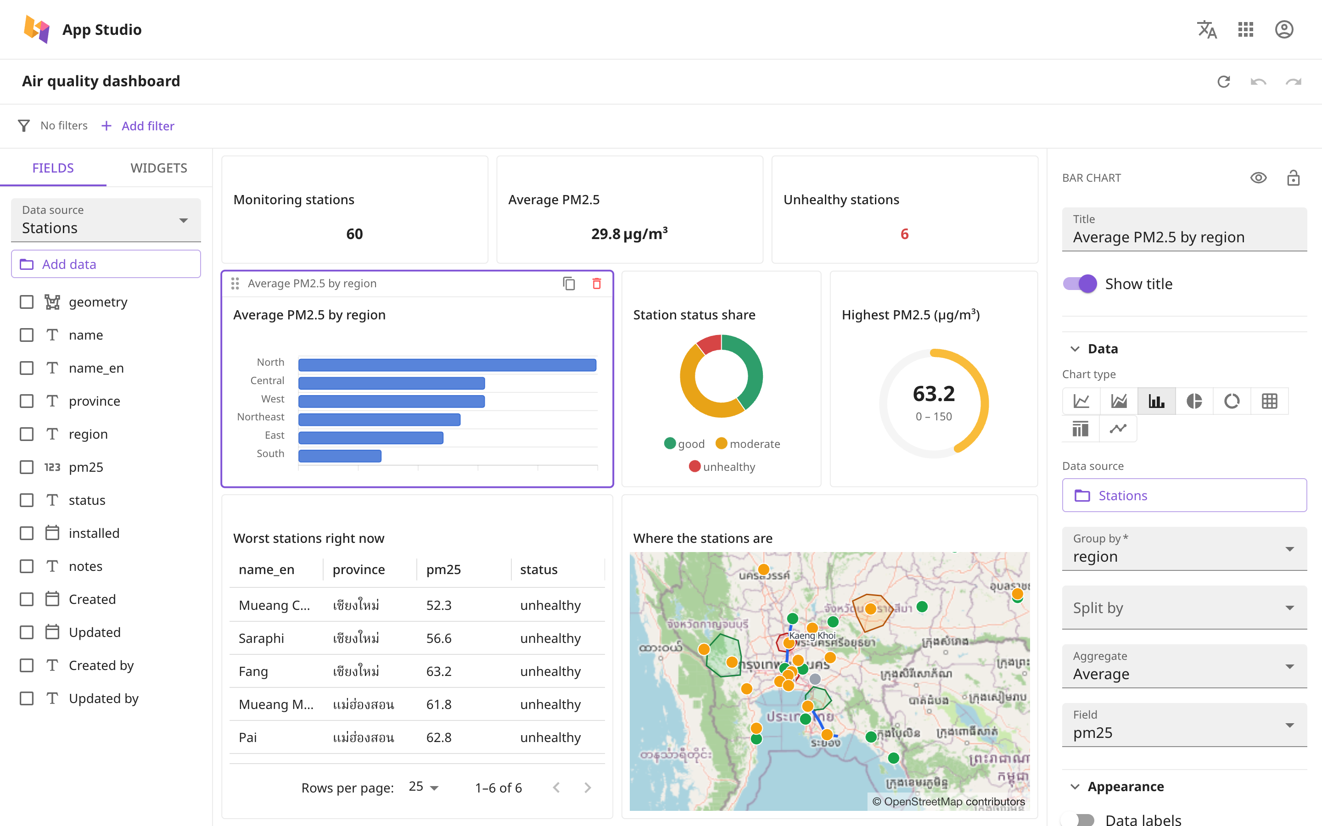The height and width of the screenshot is (826, 1322).
Task: Check the pm25 field checkbox
Action: (x=26, y=467)
